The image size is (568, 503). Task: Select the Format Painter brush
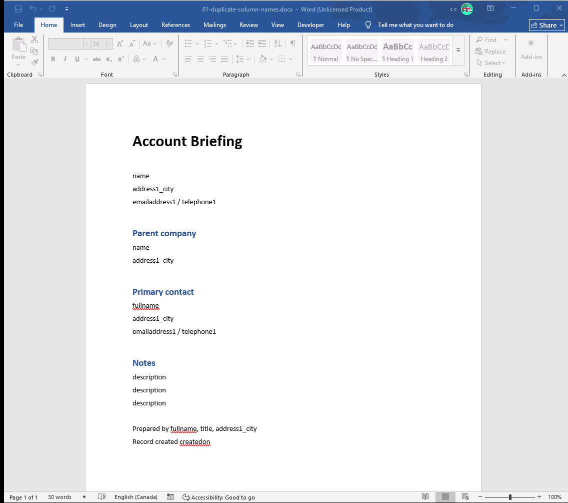34,63
